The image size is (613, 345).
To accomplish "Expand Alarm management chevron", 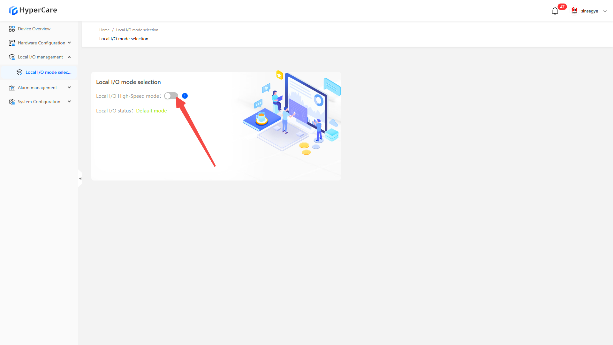I will tap(69, 88).
